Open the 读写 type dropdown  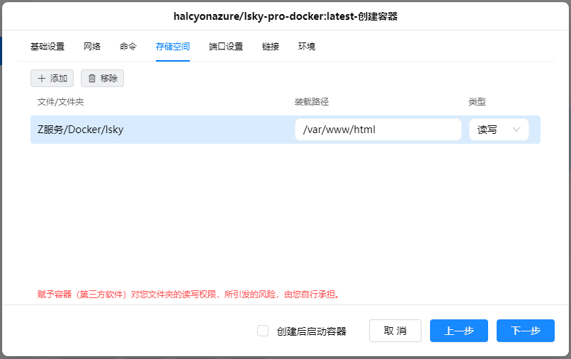(x=499, y=130)
